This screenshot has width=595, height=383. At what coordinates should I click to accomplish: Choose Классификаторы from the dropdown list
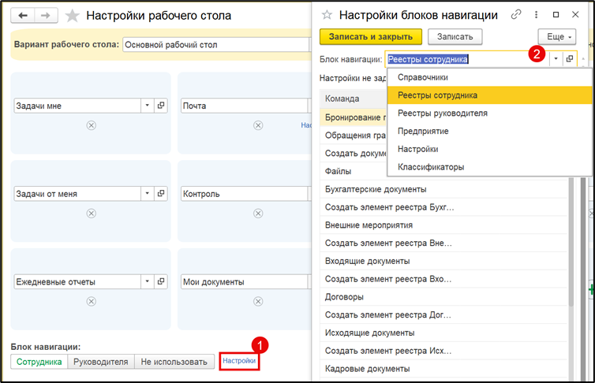point(489,167)
